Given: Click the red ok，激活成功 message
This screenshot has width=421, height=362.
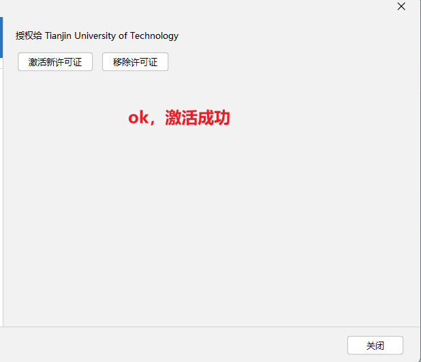Looking at the screenshot, I should click(x=179, y=118).
